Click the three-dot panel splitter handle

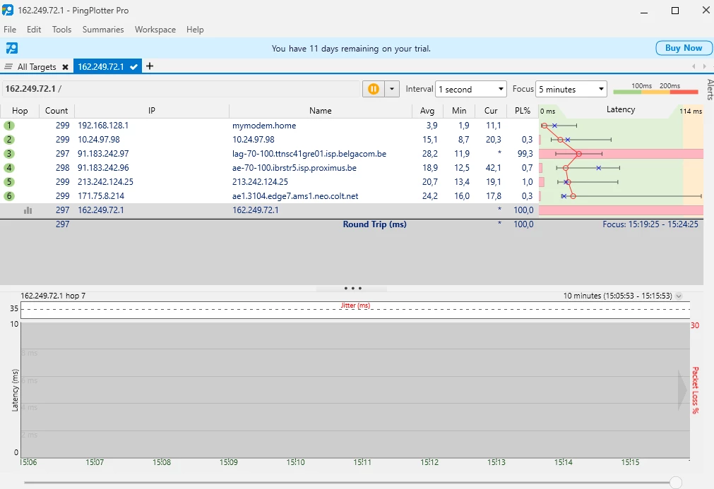[352, 289]
